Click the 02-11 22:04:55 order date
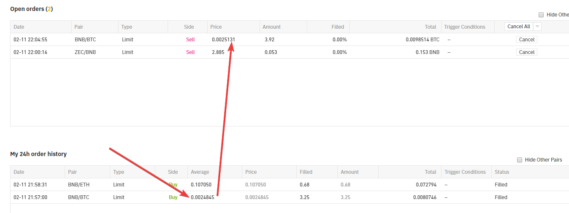The height and width of the screenshot is (213, 569). point(30,40)
